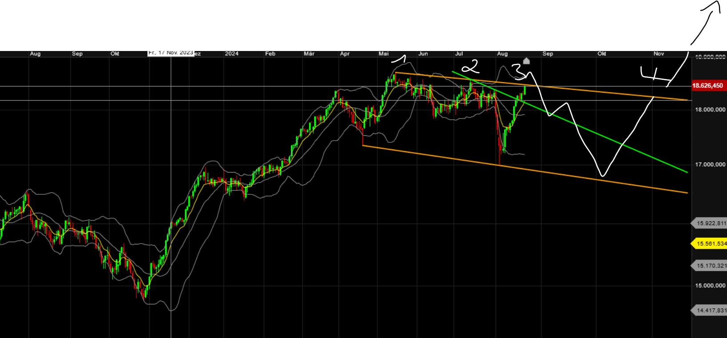Click the '2024' year label on time axis
727x338 pixels.
[231, 54]
